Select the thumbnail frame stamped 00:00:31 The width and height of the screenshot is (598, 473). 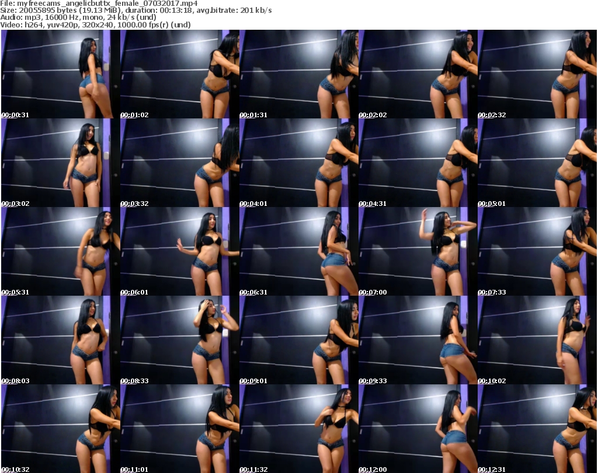tap(61, 74)
